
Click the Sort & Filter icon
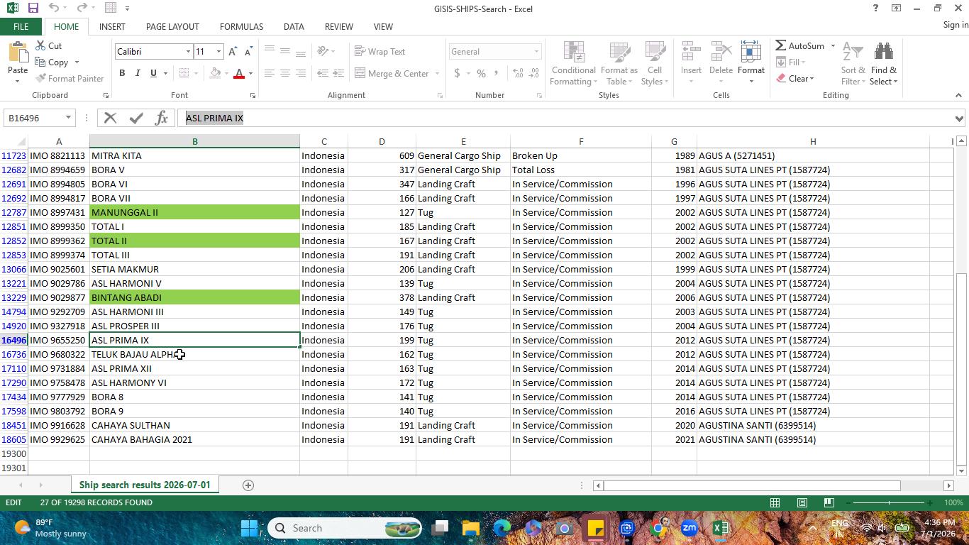[x=853, y=53]
